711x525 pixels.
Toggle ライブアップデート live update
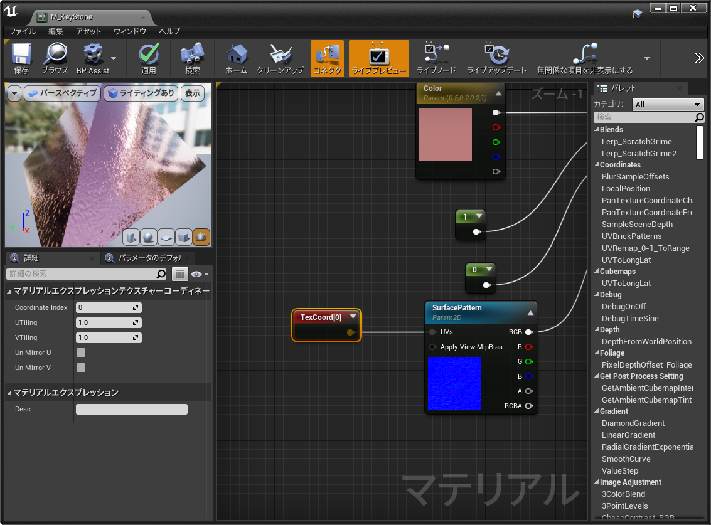point(496,58)
